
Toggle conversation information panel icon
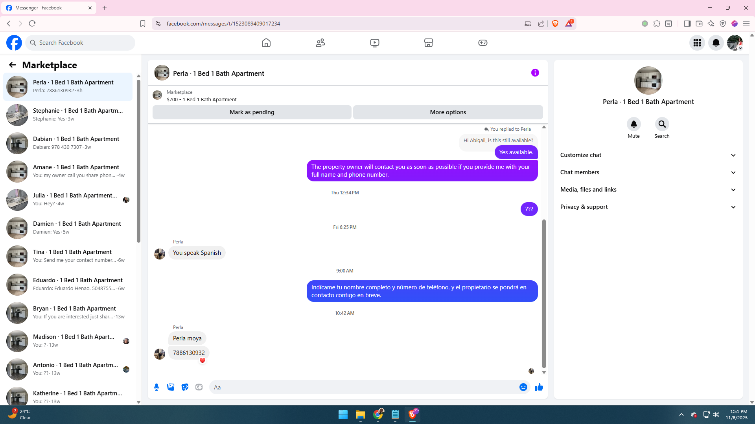535,73
